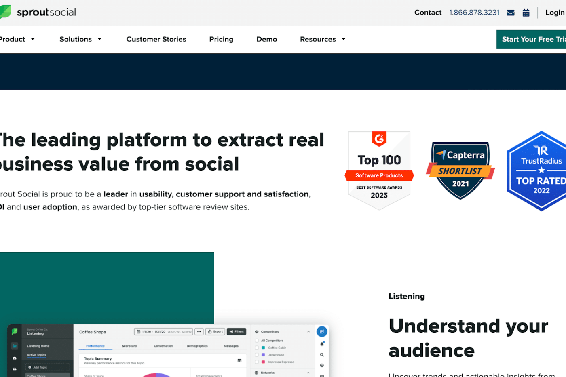
Task: Click the notification bell icon
Action: [322, 344]
